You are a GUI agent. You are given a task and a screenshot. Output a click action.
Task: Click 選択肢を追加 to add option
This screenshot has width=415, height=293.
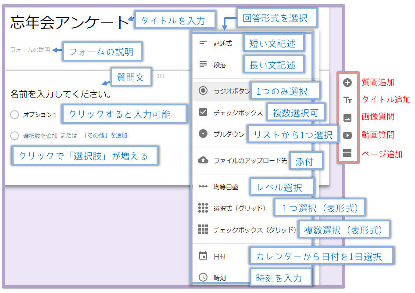40,136
